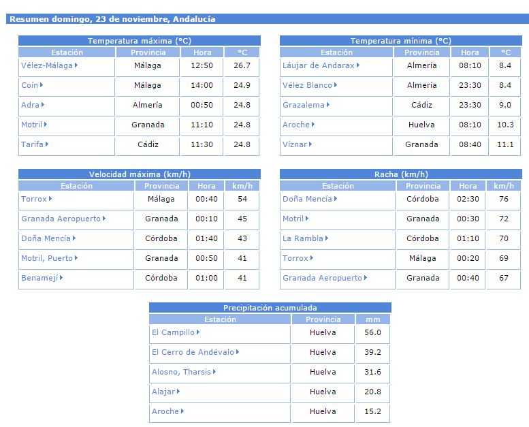Open the Alajar station link
Screen dimensions: 529x427
165,392
